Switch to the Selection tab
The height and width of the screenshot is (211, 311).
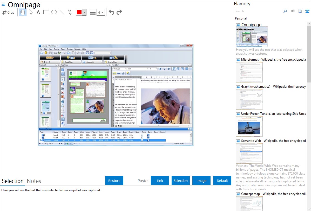(x=13, y=181)
